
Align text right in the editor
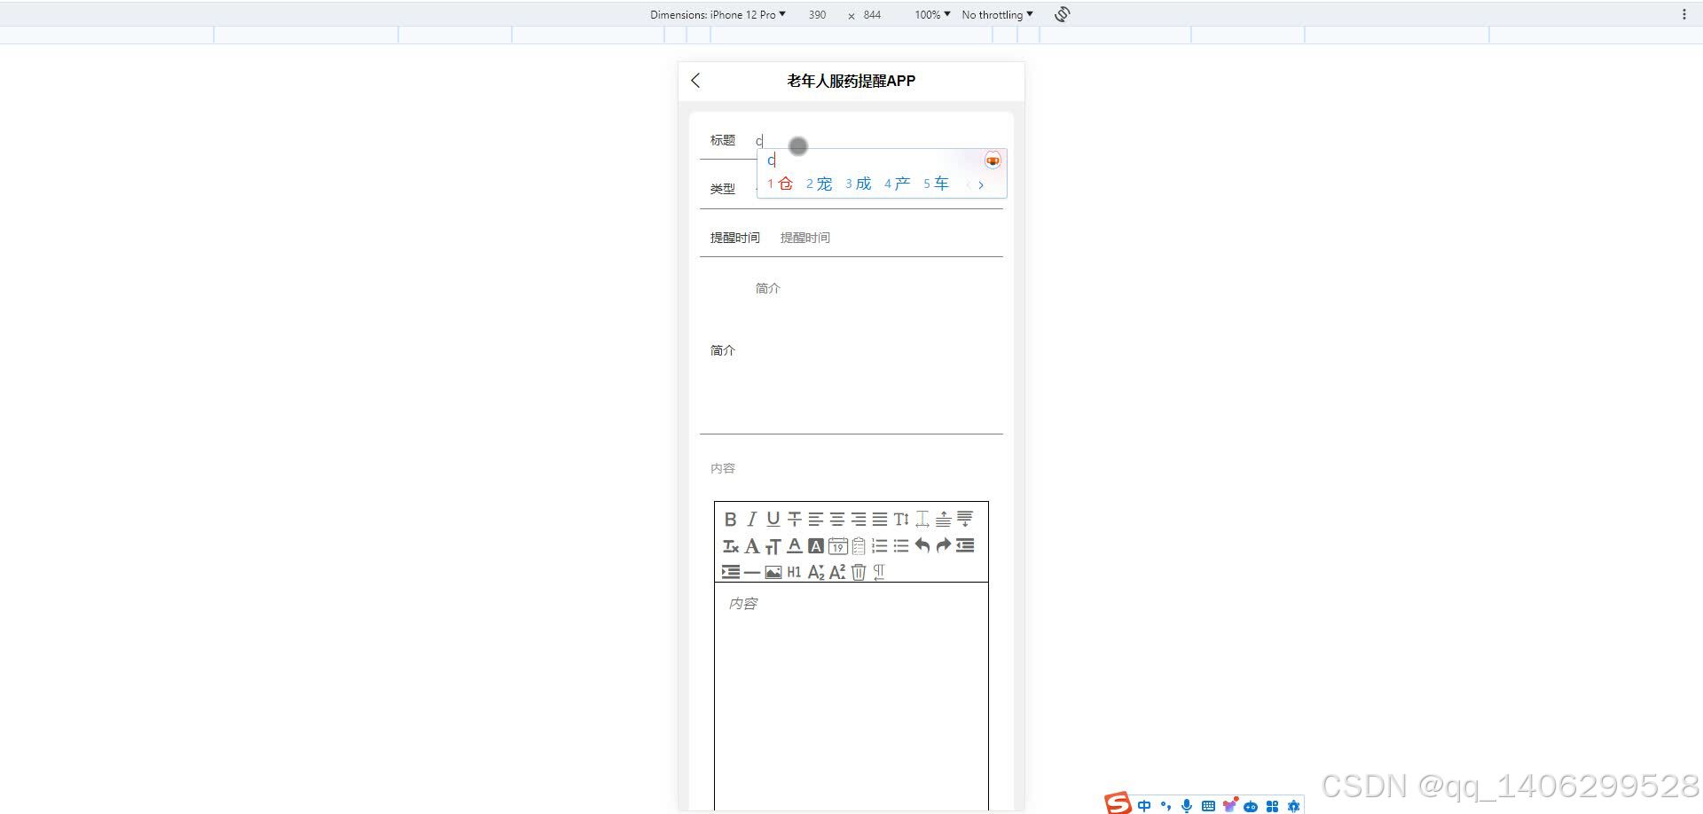[858, 520]
